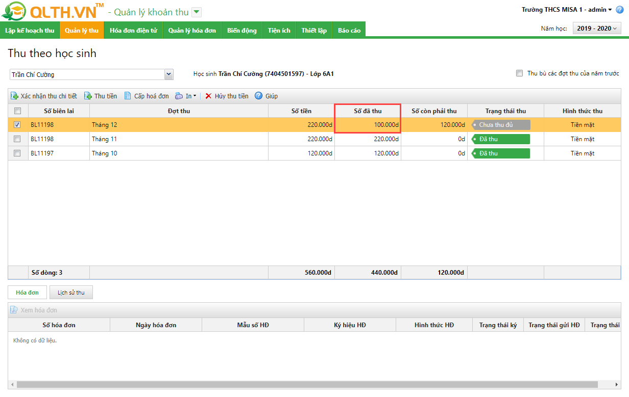Click the Thu tiền toolbar button
Screen dimensions: 629x397
click(x=101, y=96)
